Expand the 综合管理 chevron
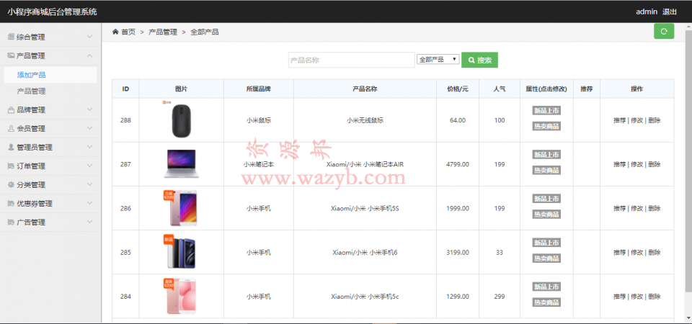 pos(89,37)
